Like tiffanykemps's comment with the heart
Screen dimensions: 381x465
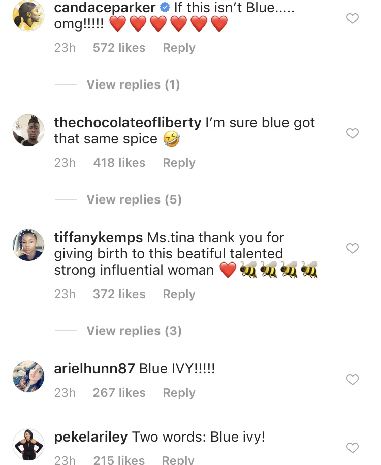coord(352,248)
